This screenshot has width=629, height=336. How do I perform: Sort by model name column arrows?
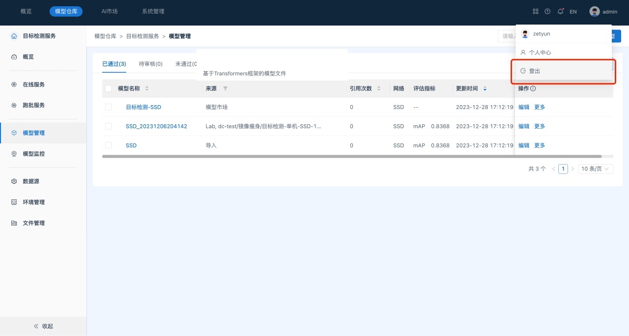[147, 88]
